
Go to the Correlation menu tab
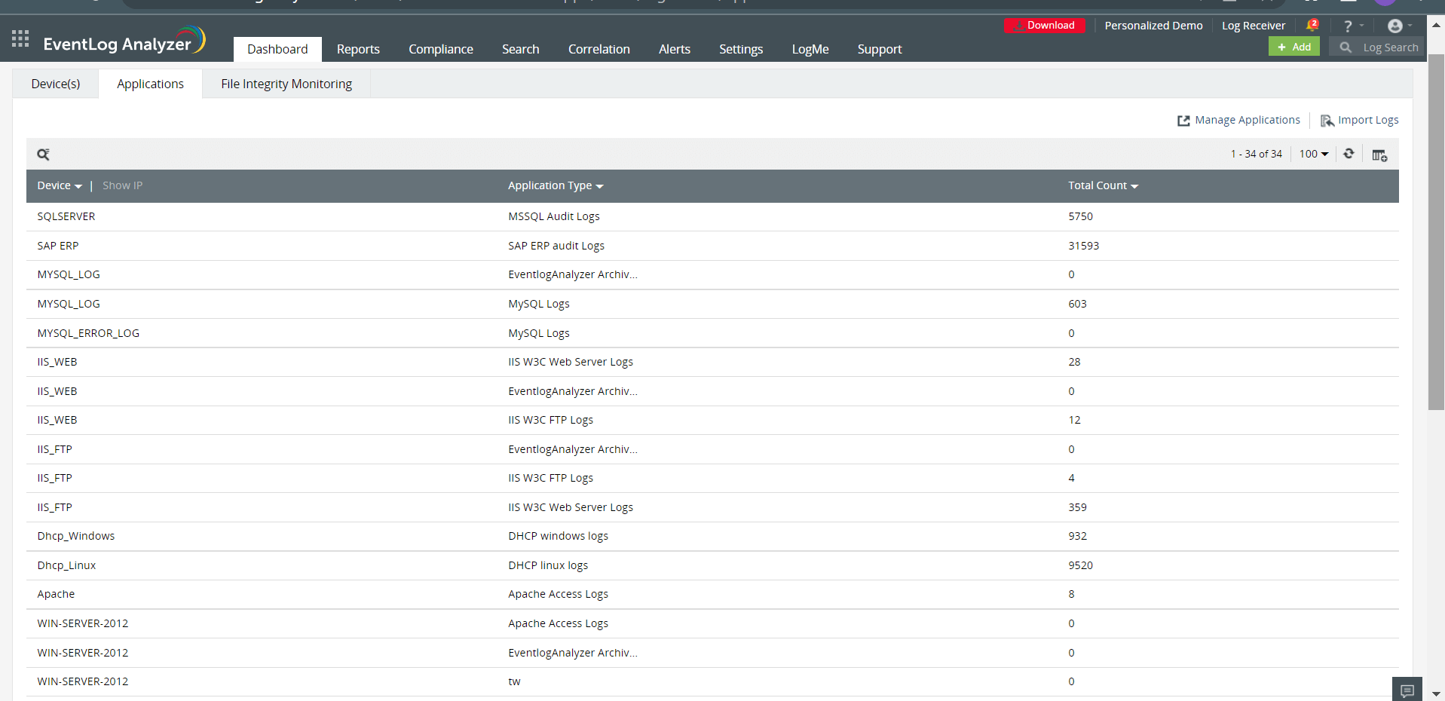point(599,49)
